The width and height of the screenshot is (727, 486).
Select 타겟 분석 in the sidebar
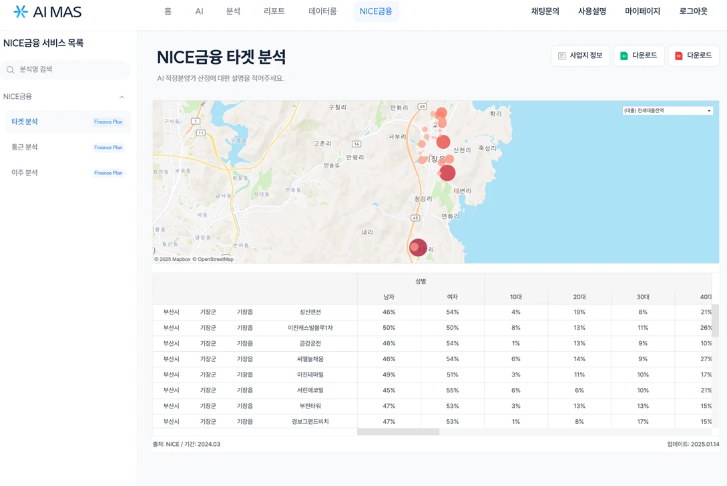point(67,121)
